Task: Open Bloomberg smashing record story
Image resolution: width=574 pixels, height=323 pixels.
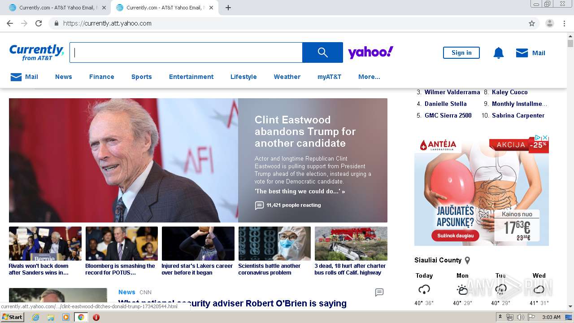Action: (122, 251)
